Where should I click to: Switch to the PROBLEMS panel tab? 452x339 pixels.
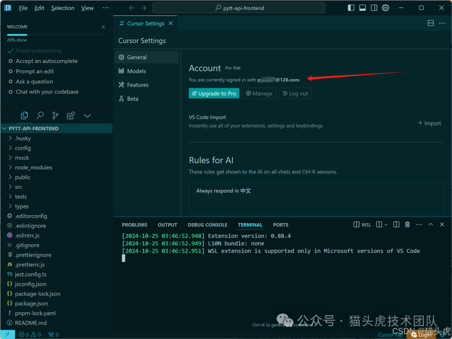tap(134, 225)
